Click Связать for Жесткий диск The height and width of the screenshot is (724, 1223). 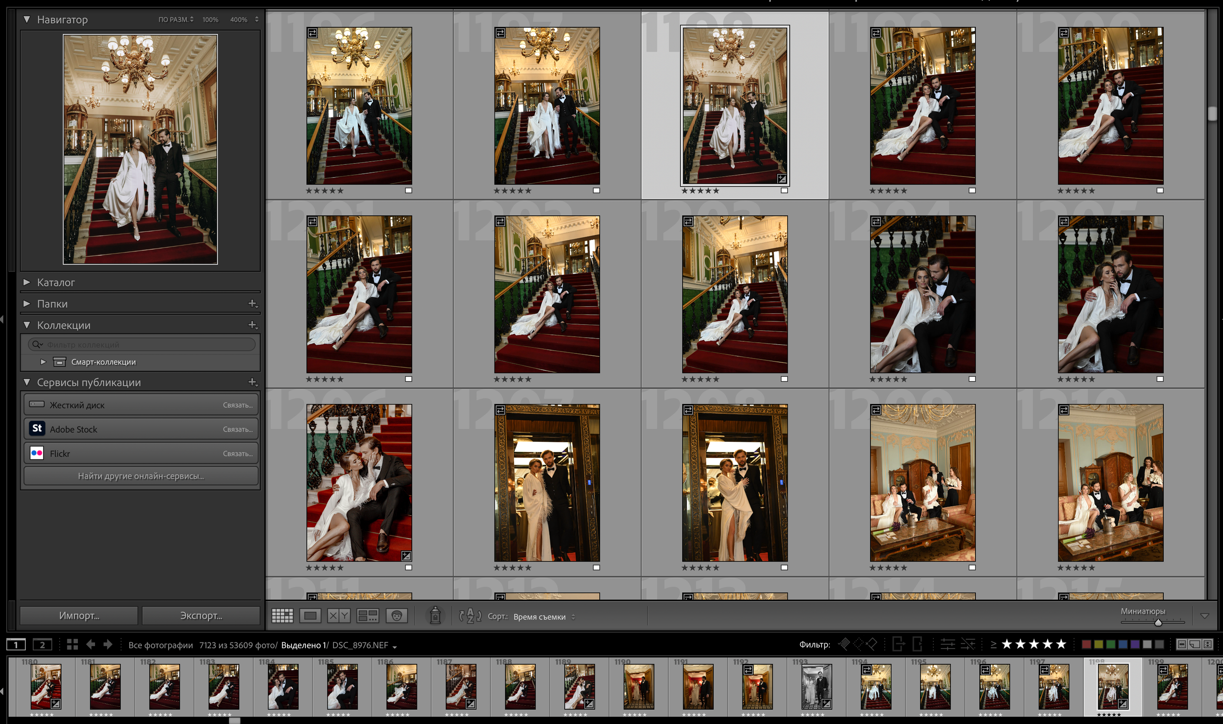pos(237,405)
